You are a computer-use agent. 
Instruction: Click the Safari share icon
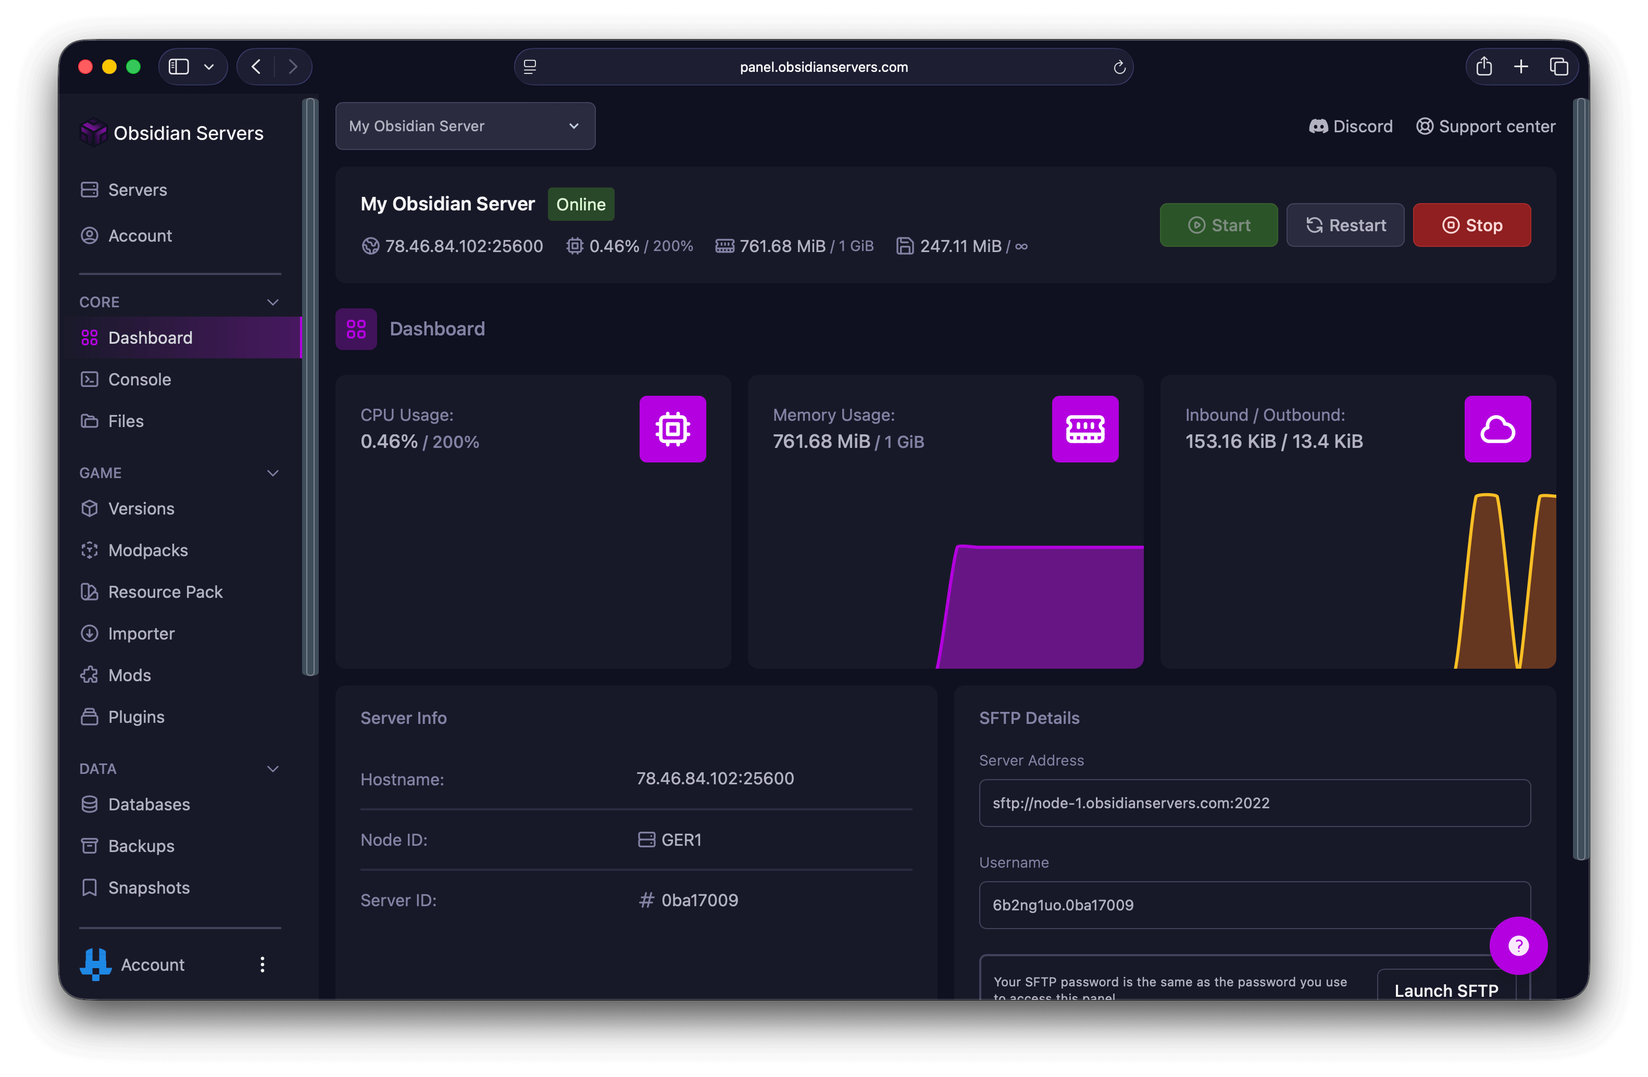click(x=1483, y=67)
